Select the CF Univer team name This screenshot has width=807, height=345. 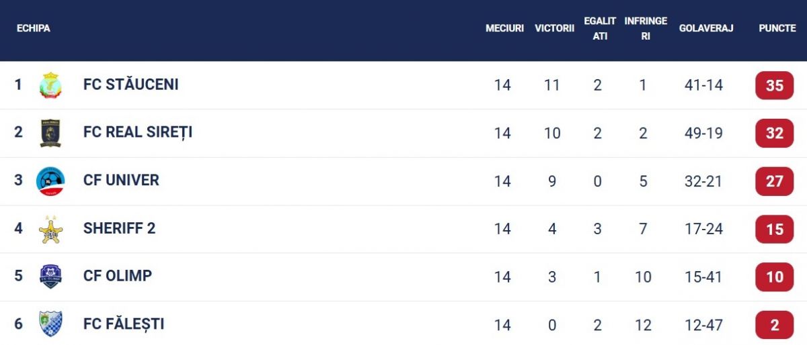pos(121,181)
